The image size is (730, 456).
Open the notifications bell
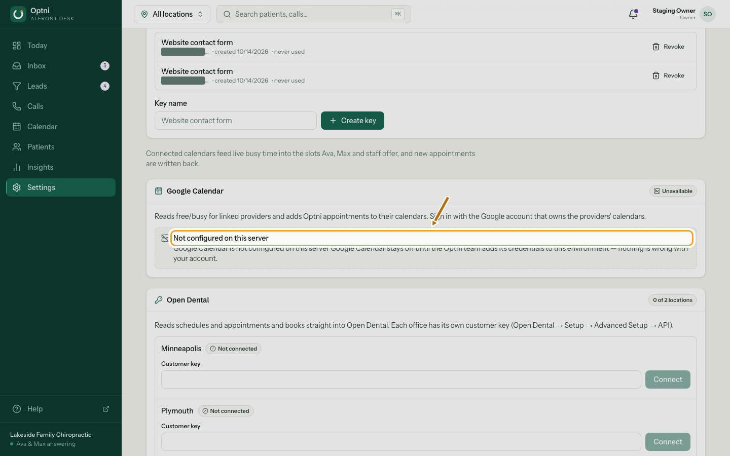(633, 14)
